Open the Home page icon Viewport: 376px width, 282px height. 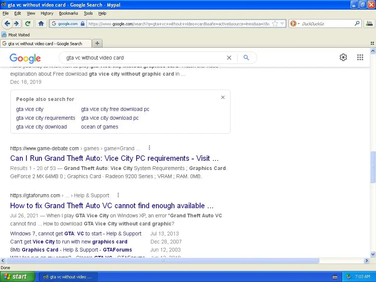[x=41, y=23]
